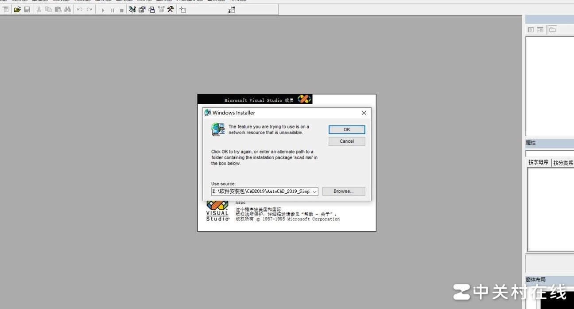Screen dimensions: 574x309
Task: Click Cancel in Windows Installer dialog
Action: pyautogui.click(x=346, y=141)
